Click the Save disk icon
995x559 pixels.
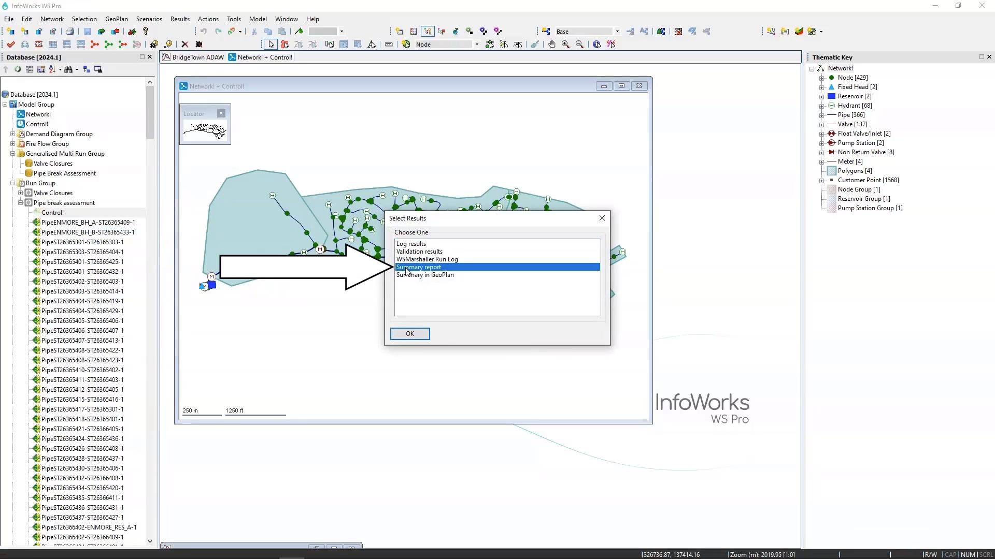click(88, 32)
